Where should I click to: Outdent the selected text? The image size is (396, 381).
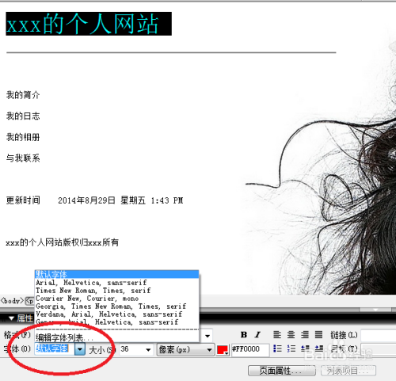[305, 349]
